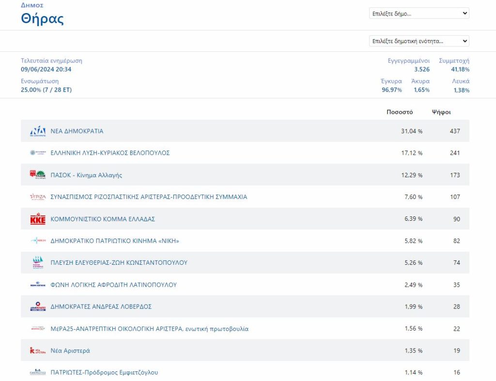496x381 pixels.
Task: Open ΚΟΜΜΟΥΝΙΣΤΙΚΟ ΚΟΜΜΑ ΕΛΛΑΔΑΣ link
Action: coord(103,219)
